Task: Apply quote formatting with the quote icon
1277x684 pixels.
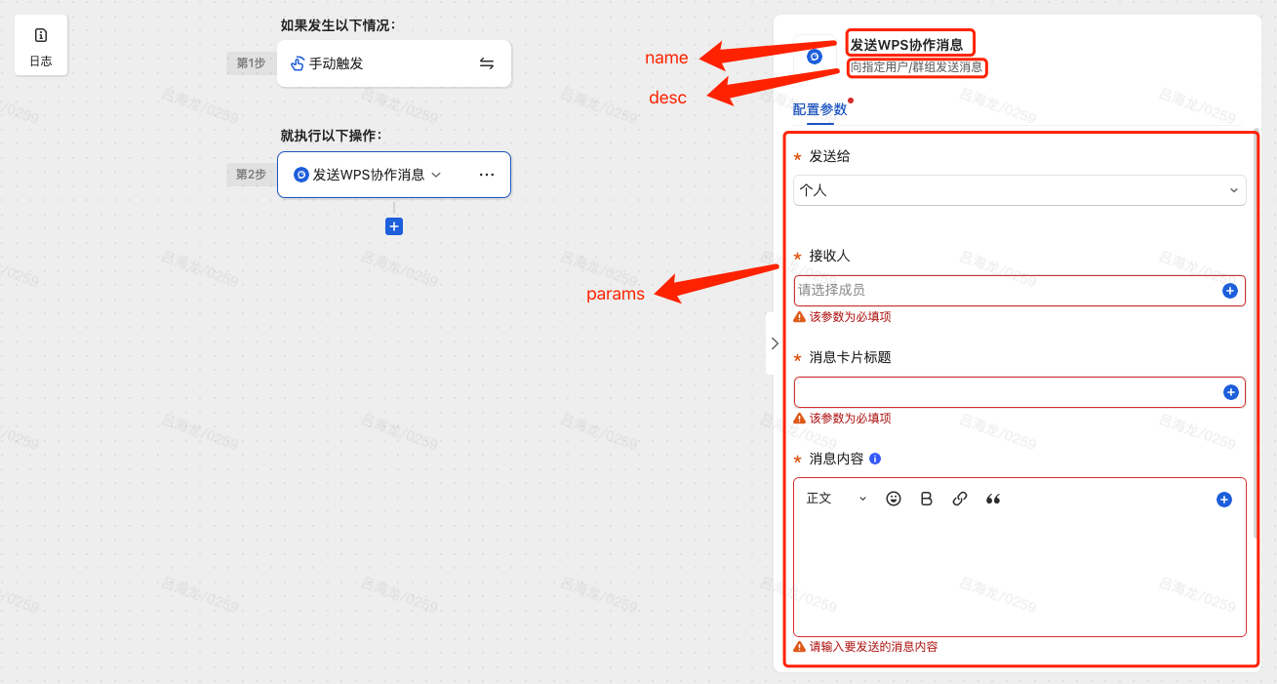Action: click(993, 499)
